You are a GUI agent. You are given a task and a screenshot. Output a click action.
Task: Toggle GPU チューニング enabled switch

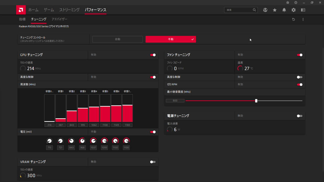click(153, 55)
